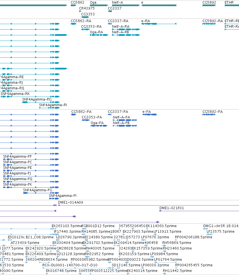The height and width of the screenshot is (275, 239).
Task: Click the DME1-021F01 feature label
Action: [x=172, y=208]
